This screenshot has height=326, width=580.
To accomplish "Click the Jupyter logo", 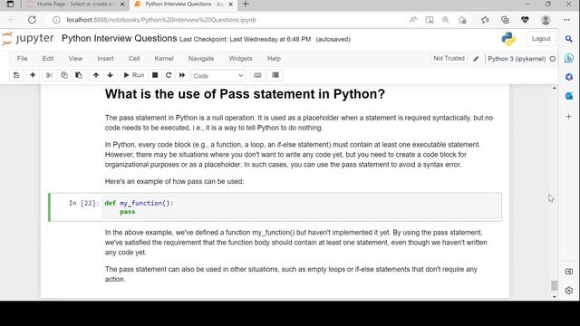I will tap(28, 38).
